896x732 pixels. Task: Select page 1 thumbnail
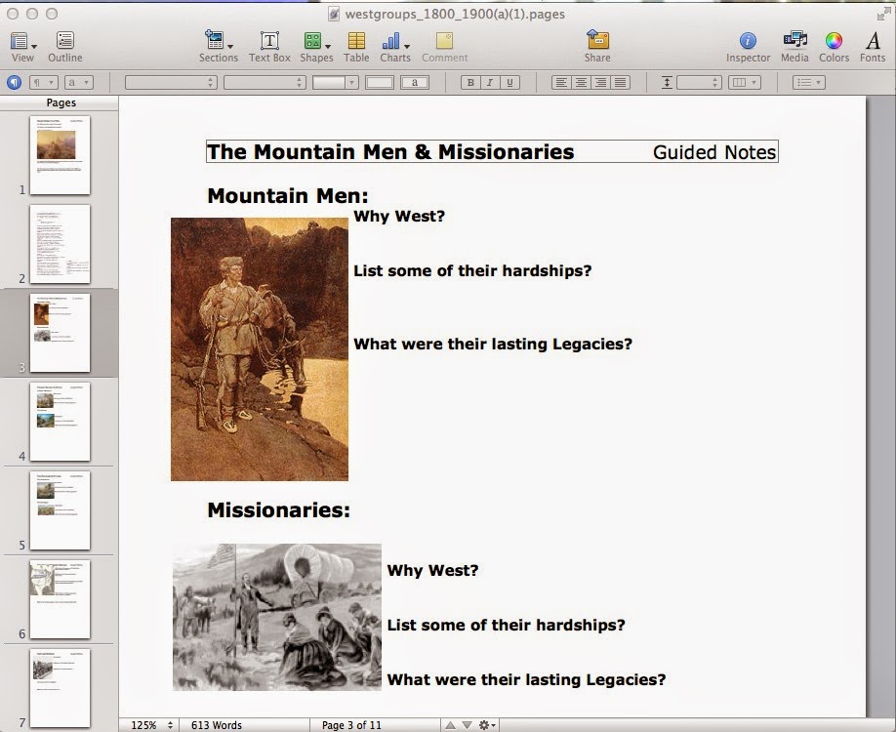[60, 155]
